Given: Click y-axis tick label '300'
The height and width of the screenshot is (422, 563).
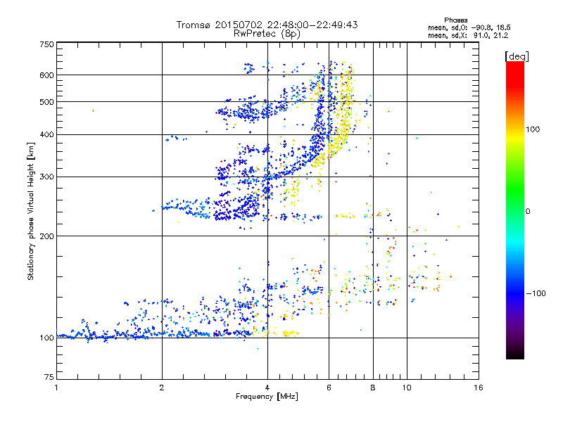Looking at the screenshot, I should tap(46, 177).
